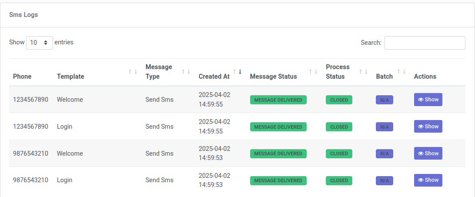Toggle Created At sort arrows
Viewport: 475px width, 197px height.
pos(237,72)
